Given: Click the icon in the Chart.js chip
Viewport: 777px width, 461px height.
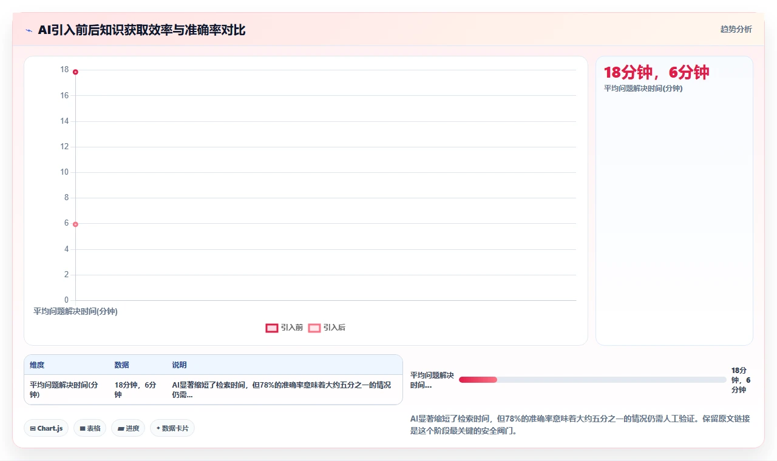Looking at the screenshot, I should click(x=33, y=428).
